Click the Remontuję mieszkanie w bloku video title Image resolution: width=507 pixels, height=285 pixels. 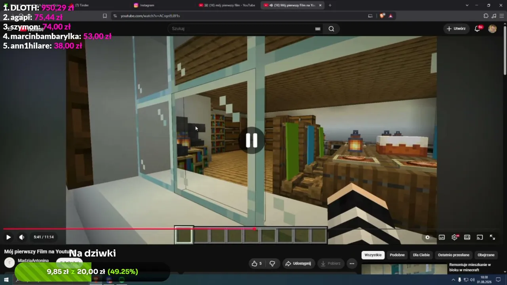tap(470, 267)
